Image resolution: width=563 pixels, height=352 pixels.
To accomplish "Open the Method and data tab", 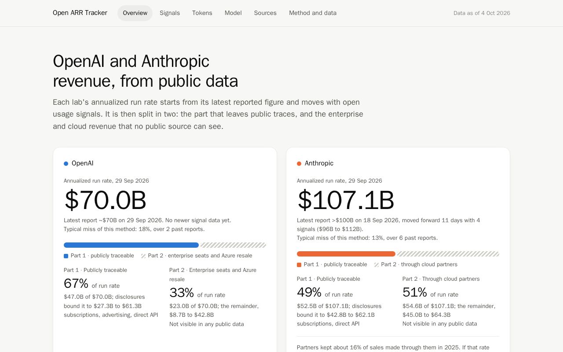I will point(313,13).
